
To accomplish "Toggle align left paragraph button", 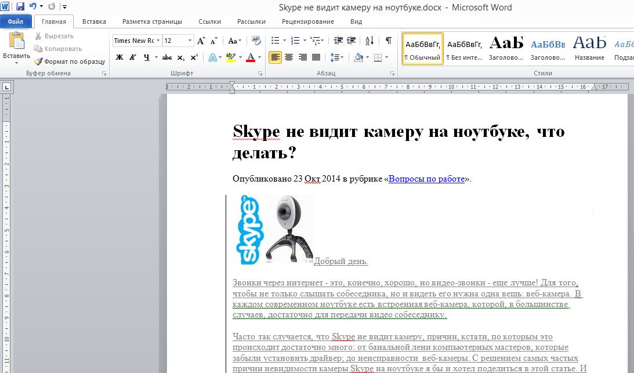I will click(x=275, y=57).
